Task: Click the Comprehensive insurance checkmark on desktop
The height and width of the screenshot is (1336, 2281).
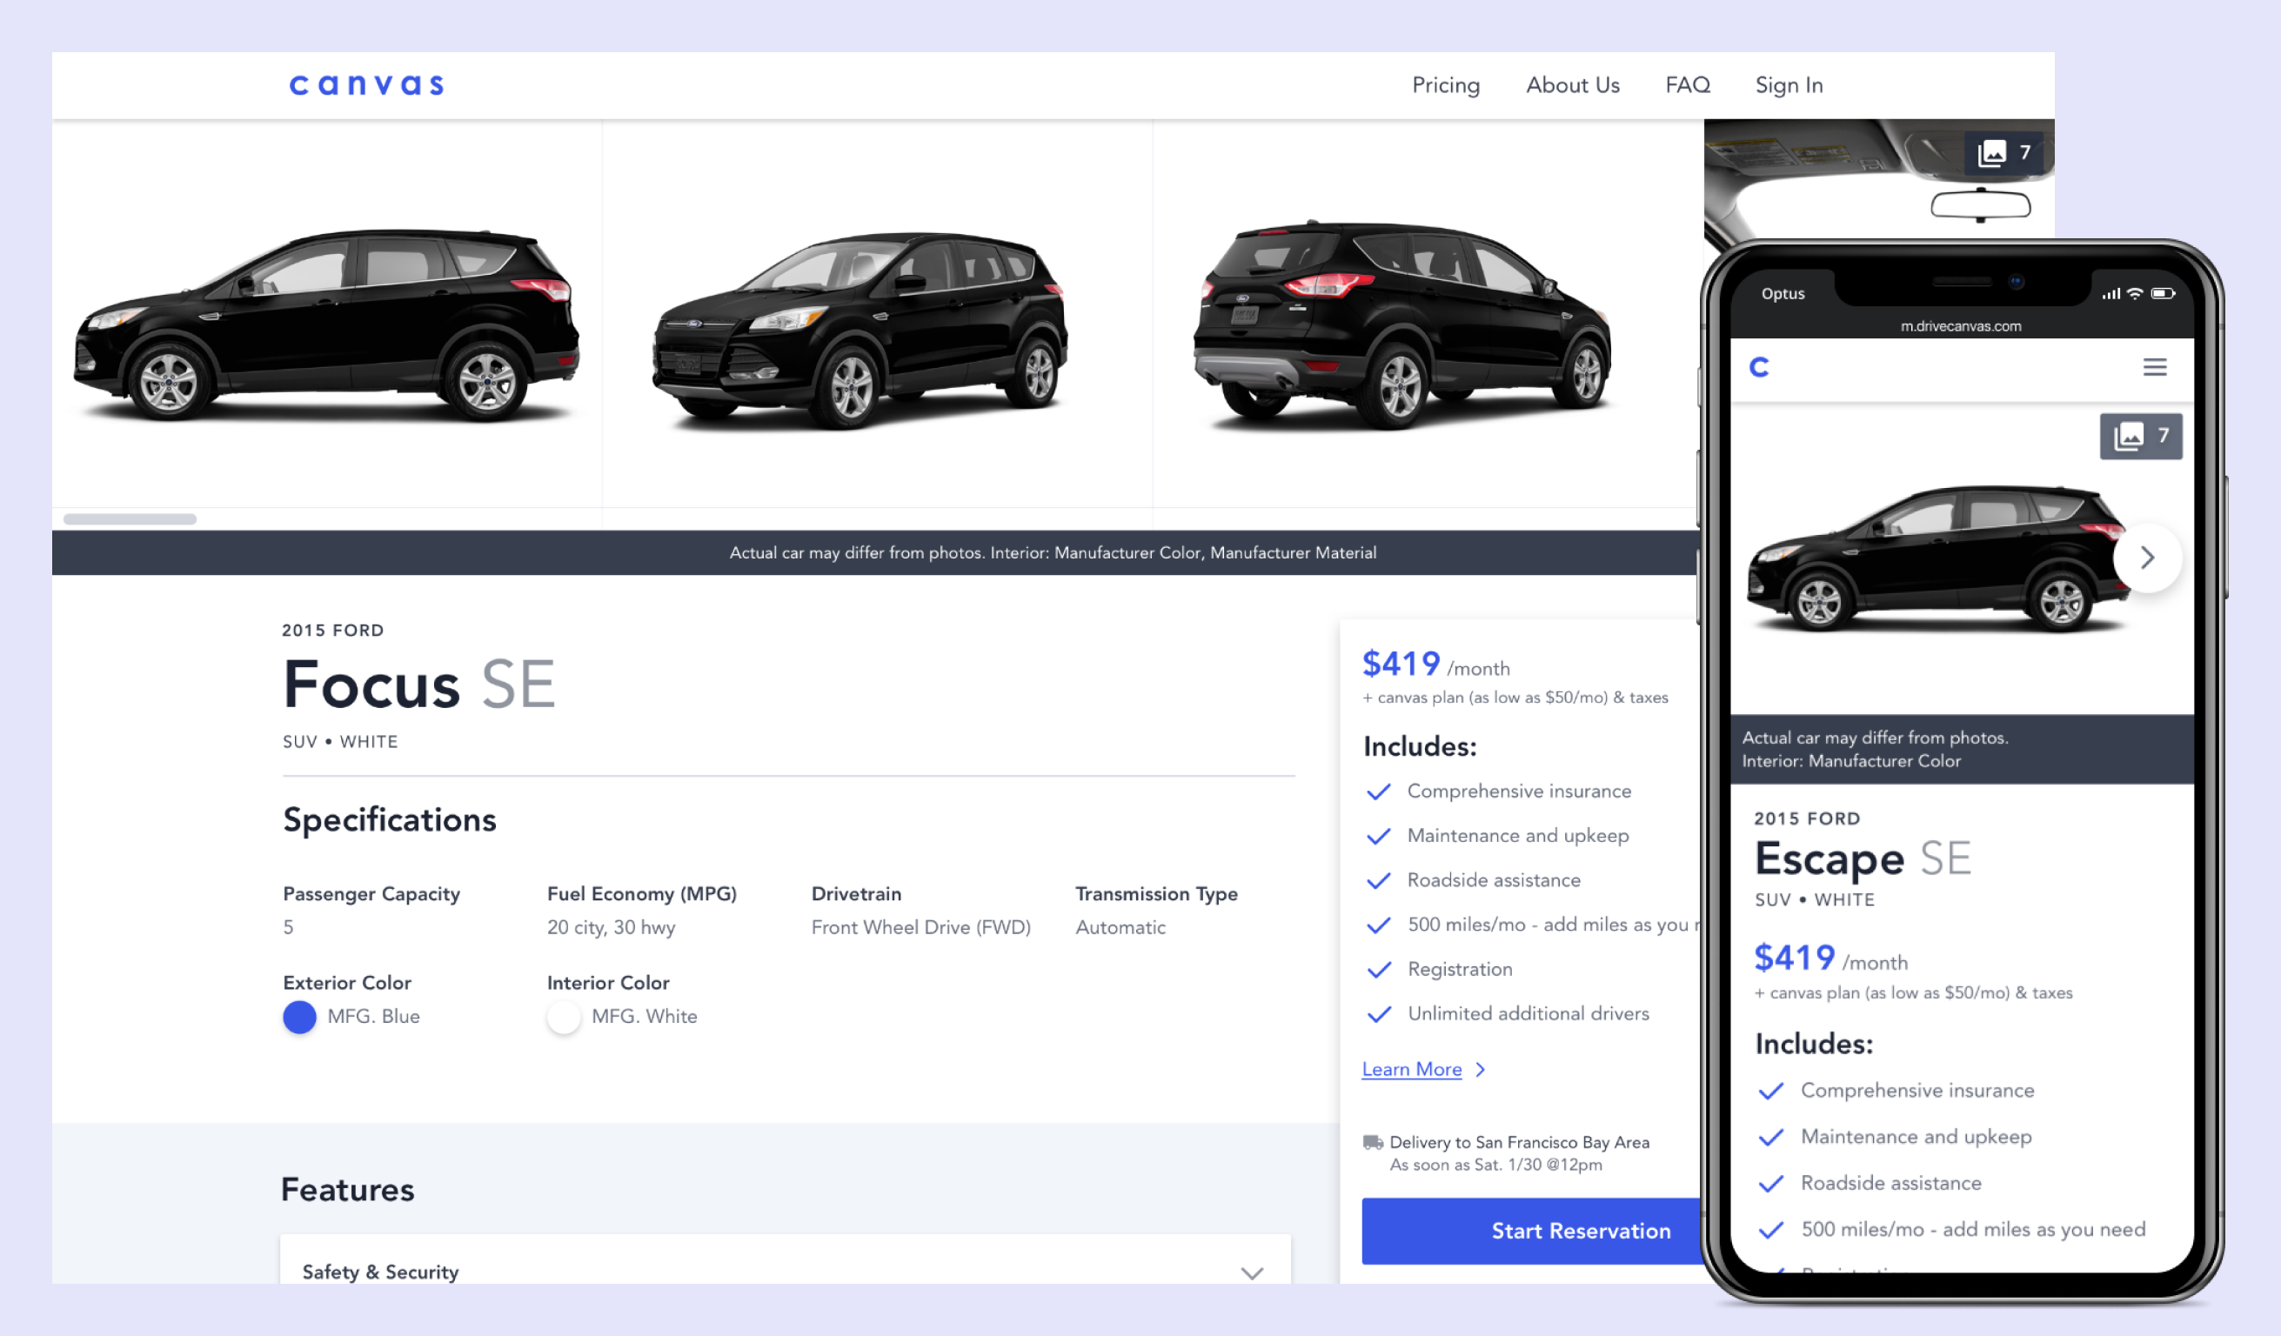Action: [x=1378, y=792]
